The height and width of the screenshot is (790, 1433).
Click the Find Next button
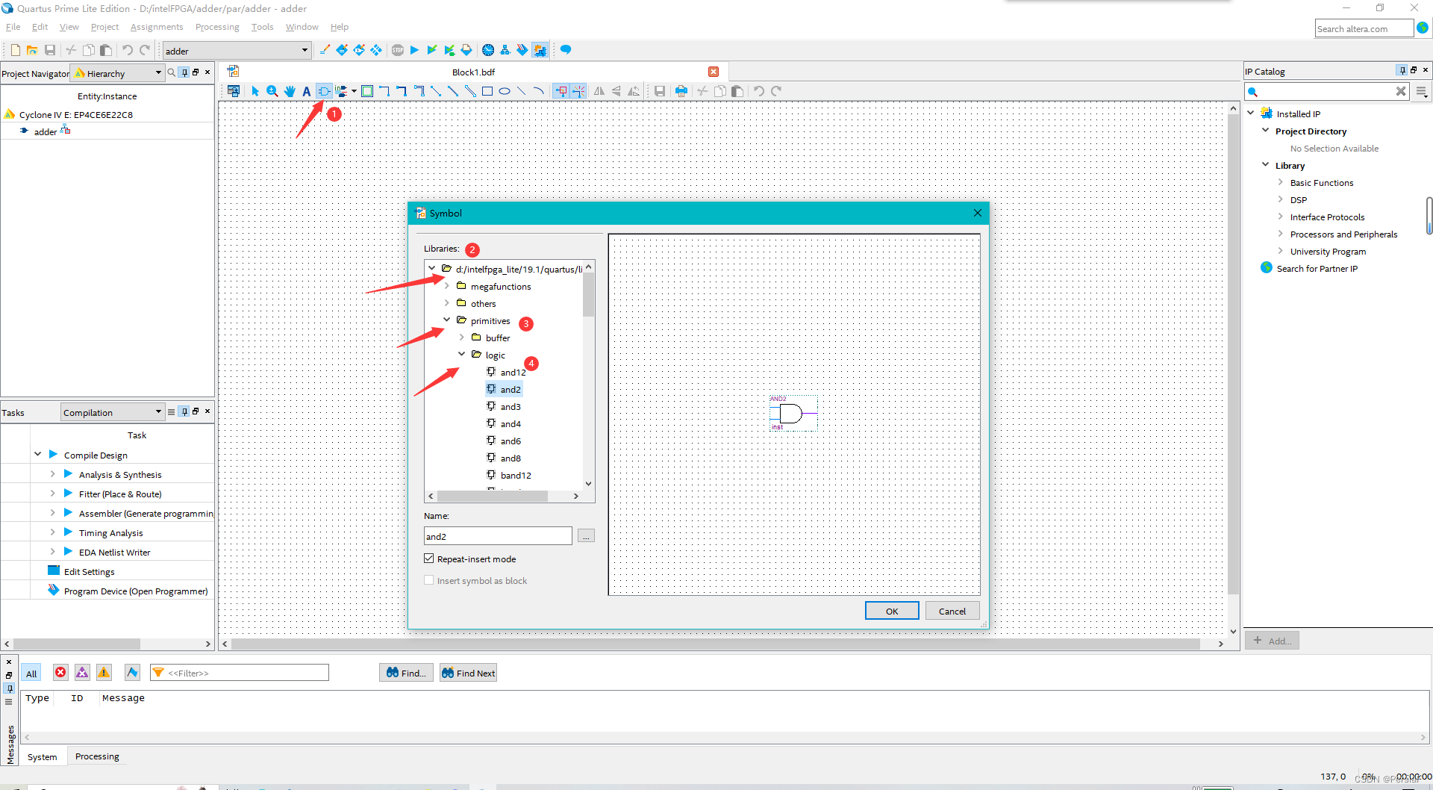coord(468,673)
